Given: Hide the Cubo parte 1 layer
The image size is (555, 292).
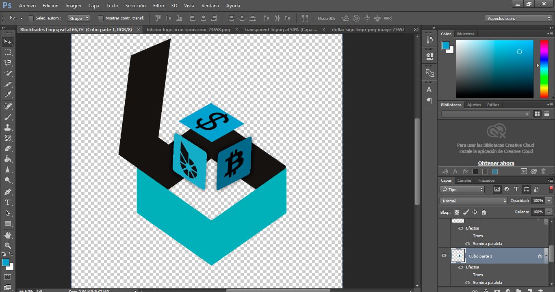Looking at the screenshot, I should point(444,256).
